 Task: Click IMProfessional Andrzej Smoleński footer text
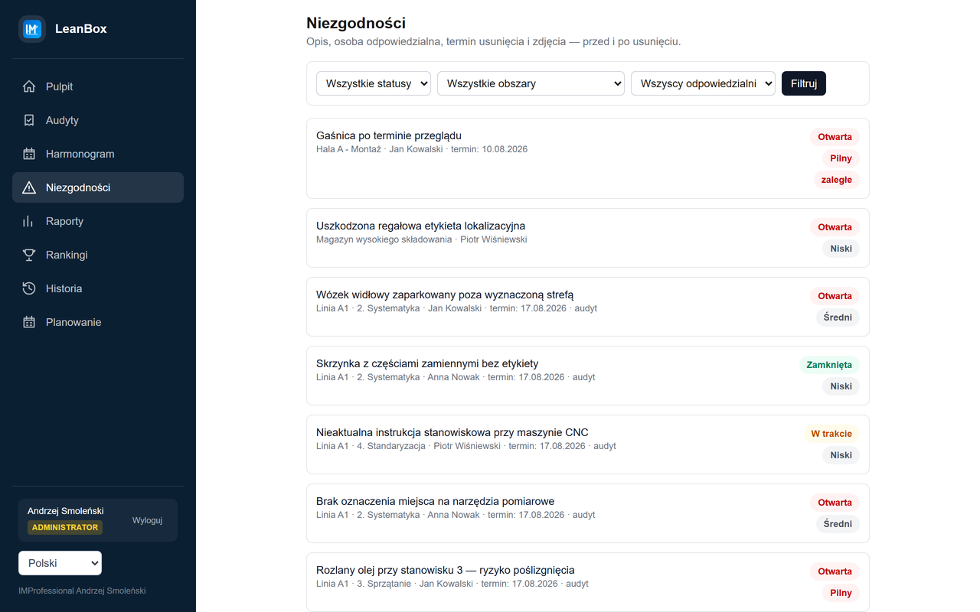[x=82, y=591]
